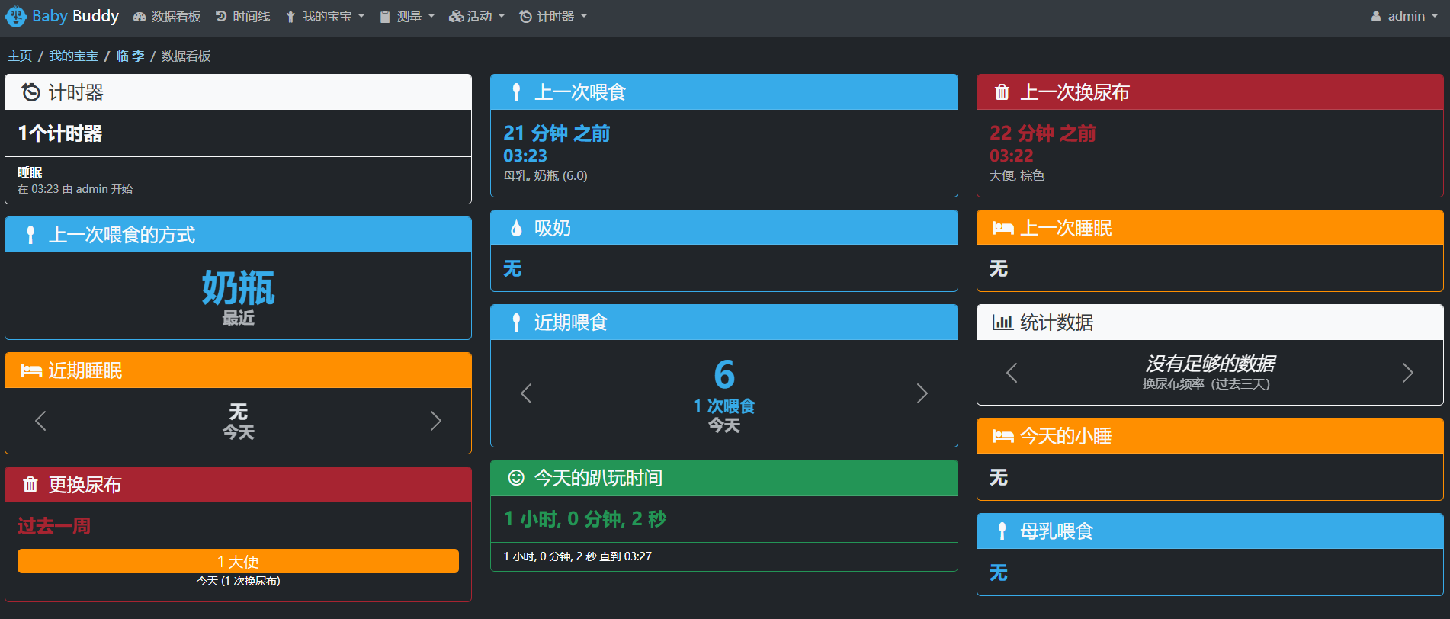The image size is (1450, 619).
Task: Open 数据看板 in the top navigation
Action: (x=167, y=17)
